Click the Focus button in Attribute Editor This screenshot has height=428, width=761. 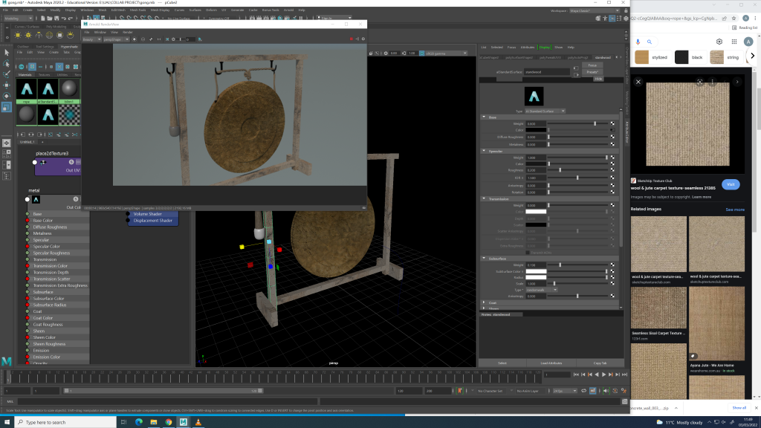pyautogui.click(x=592, y=65)
